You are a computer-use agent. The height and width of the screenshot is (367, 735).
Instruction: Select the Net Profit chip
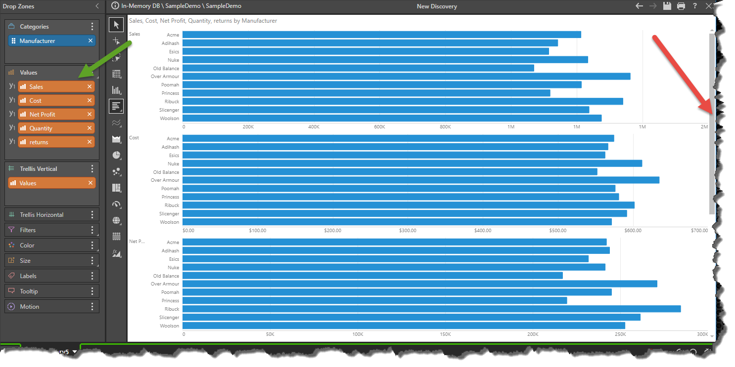coord(56,114)
